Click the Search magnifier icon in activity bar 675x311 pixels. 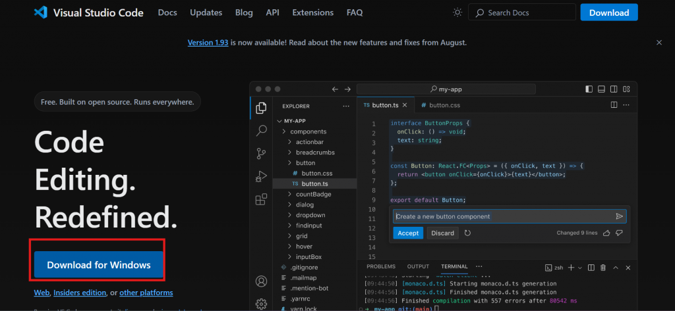pyautogui.click(x=261, y=131)
